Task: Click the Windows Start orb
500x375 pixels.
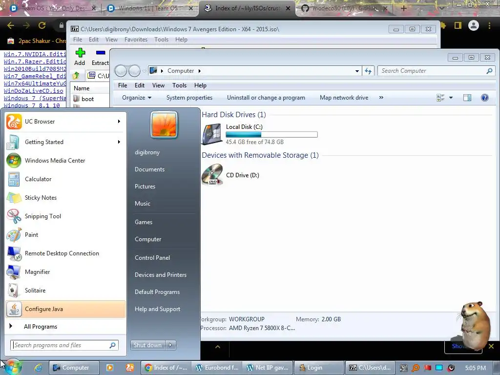Action: tap(13, 367)
